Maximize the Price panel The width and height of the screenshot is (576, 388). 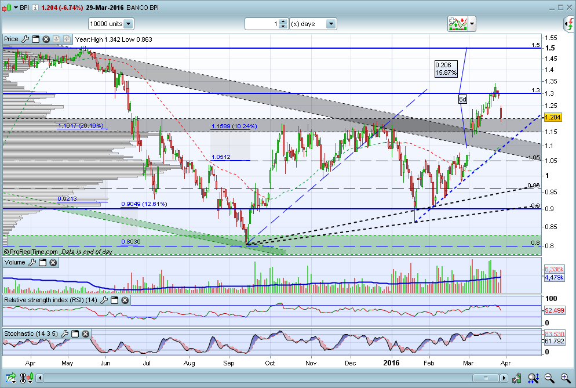35,39
